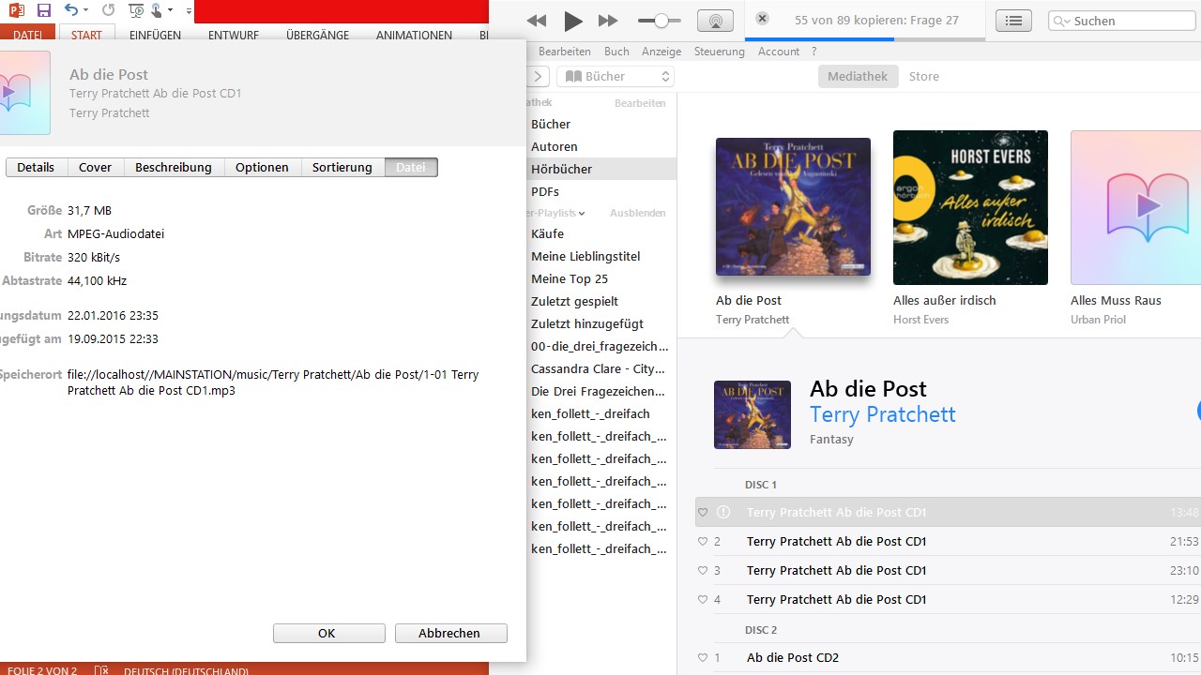Viewport: 1201px width, 675px height.
Task: Click Bearbeiten link in sidebar header
Action: pyautogui.click(x=640, y=103)
